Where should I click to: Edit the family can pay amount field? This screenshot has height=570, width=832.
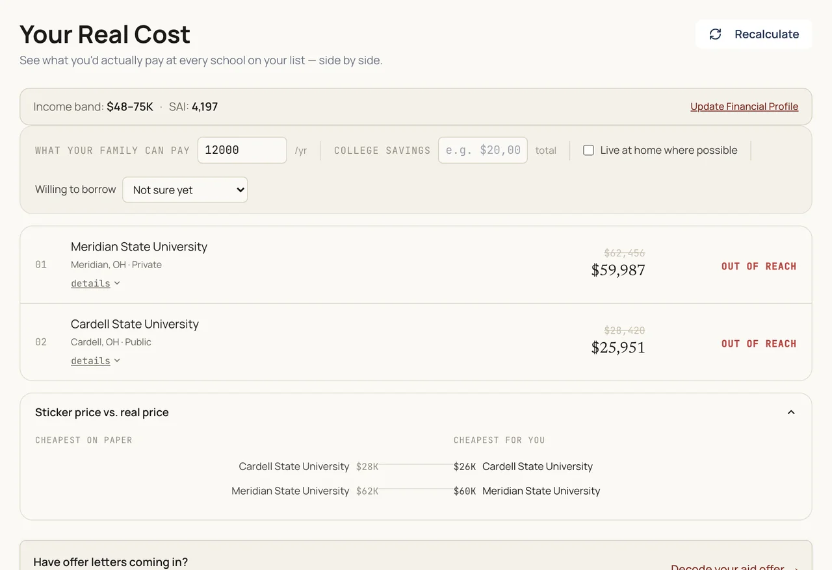click(x=242, y=150)
